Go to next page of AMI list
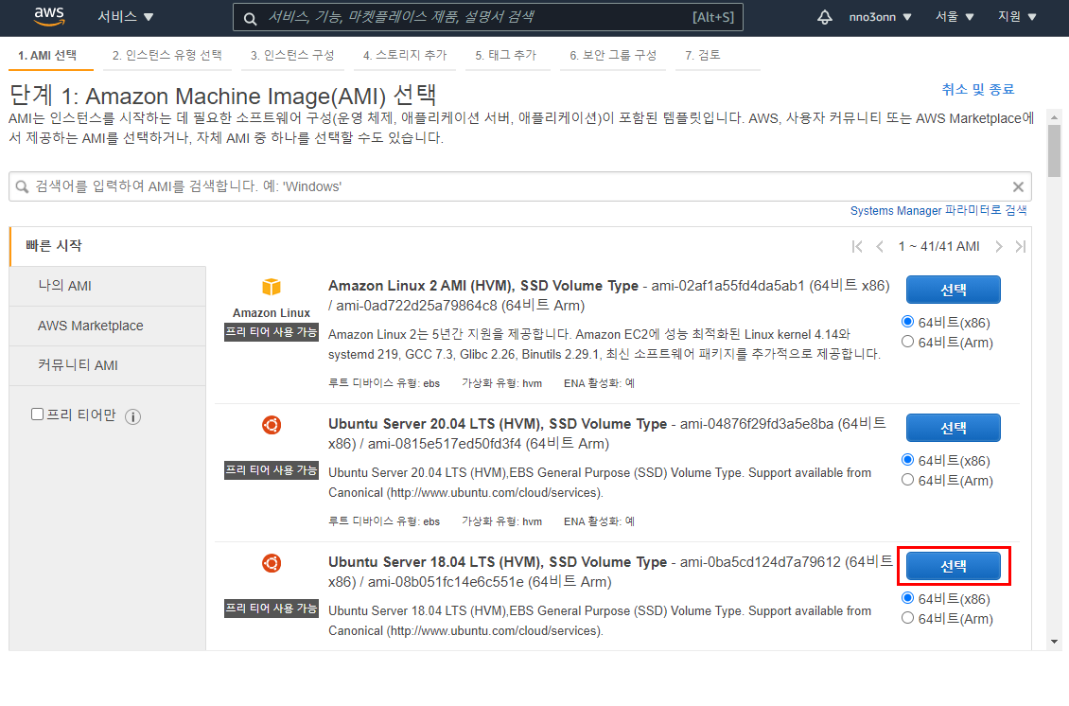The image size is (1069, 706). (999, 246)
